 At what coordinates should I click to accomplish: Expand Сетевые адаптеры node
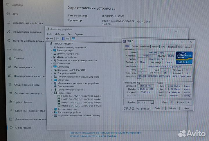coord(52,109)
